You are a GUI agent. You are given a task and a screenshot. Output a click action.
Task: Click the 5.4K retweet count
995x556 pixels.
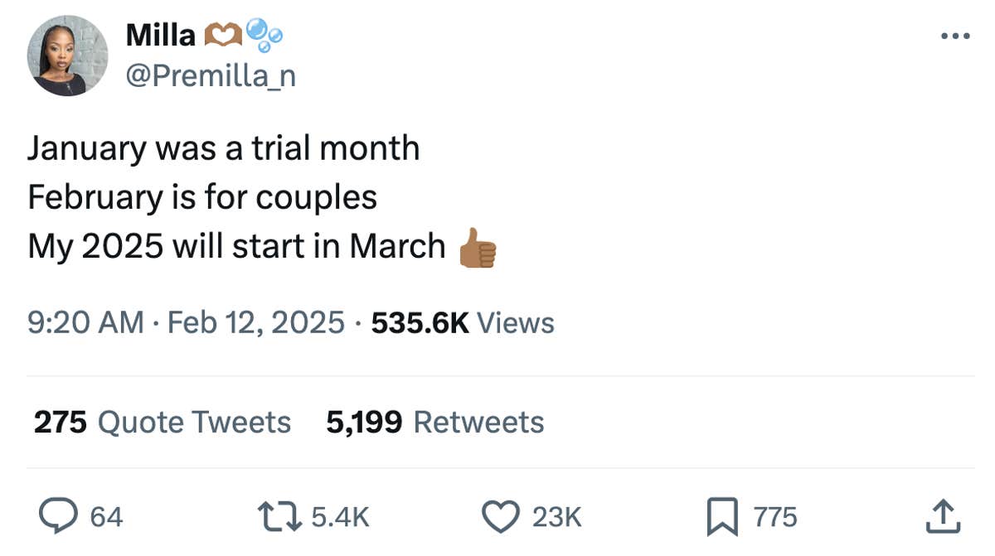pos(340,518)
